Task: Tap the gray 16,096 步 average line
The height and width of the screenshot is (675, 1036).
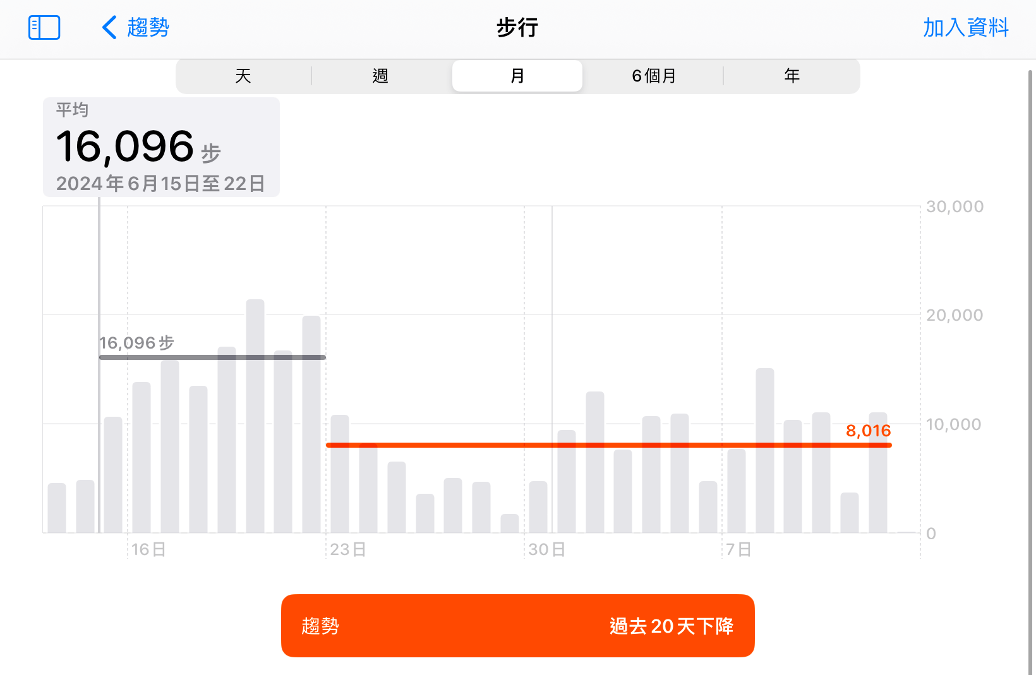Action: point(212,357)
